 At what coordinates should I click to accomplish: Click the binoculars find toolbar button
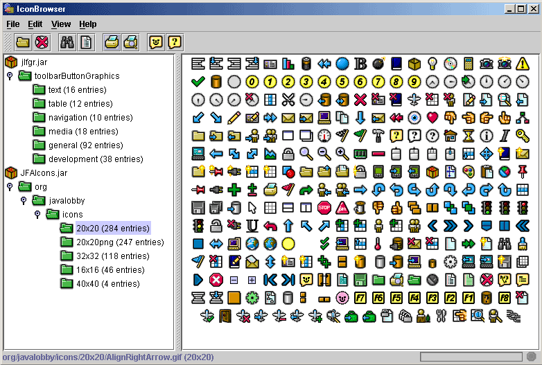(67, 42)
